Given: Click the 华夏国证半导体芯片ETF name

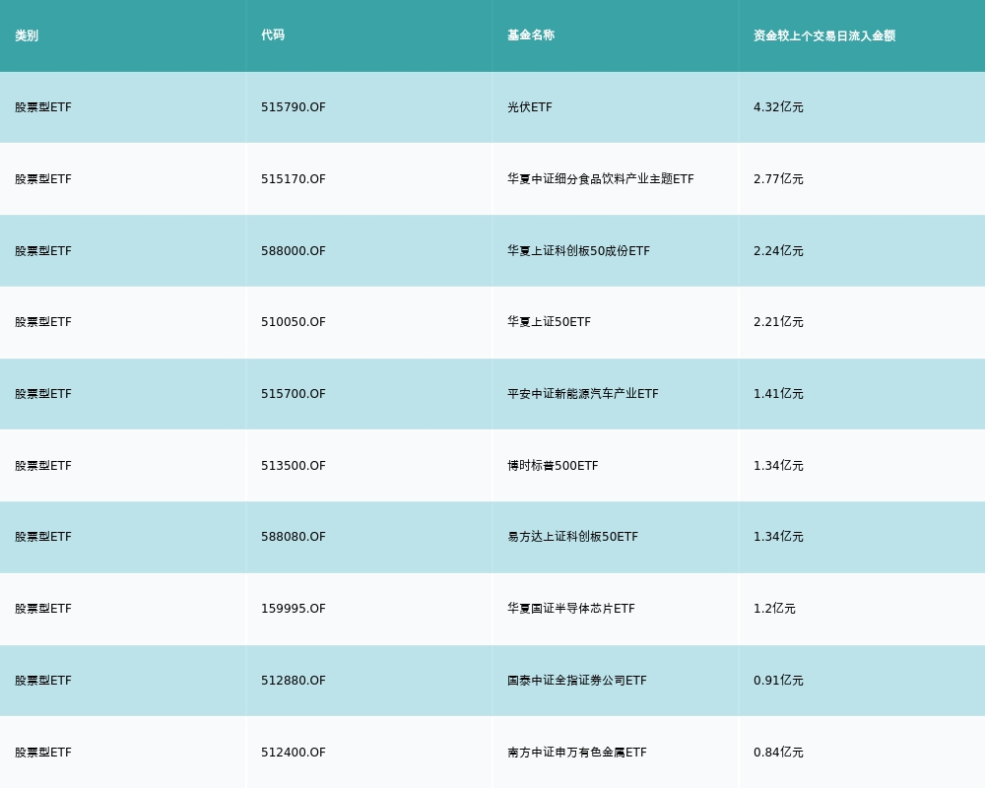Looking at the screenshot, I should click(571, 609).
